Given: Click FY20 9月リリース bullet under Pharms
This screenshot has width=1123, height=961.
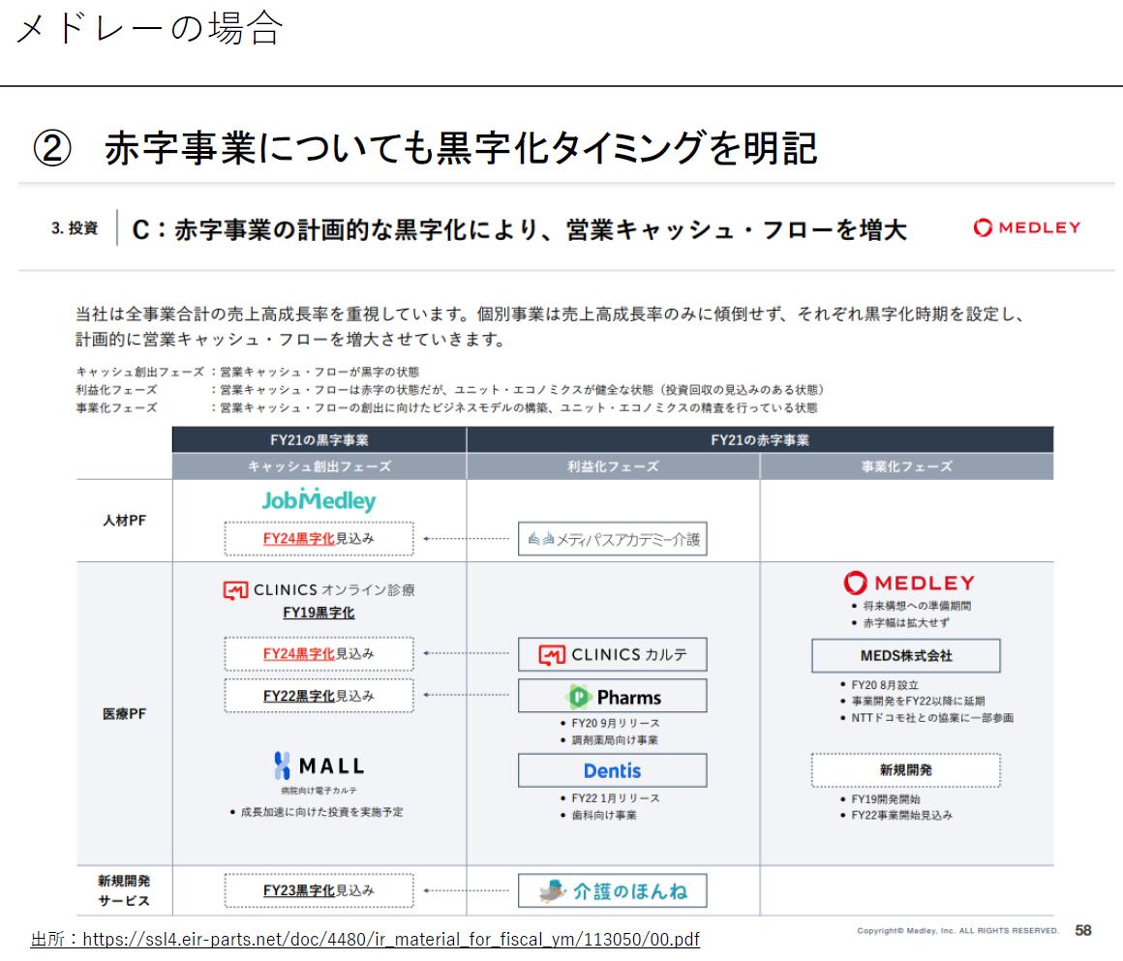Looking at the screenshot, I should tap(615, 723).
